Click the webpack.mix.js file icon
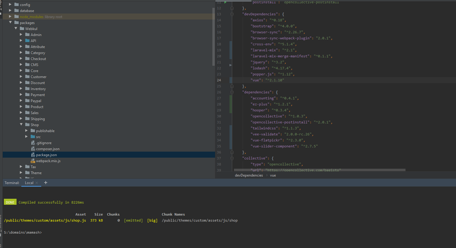This screenshot has height=248, width=456. pyautogui.click(x=33, y=161)
